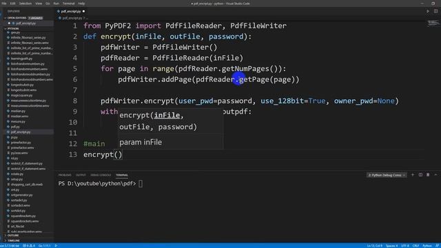Click Ln 13 cursor position in status bar
This screenshot has height=248, width=441.
tap(374, 246)
